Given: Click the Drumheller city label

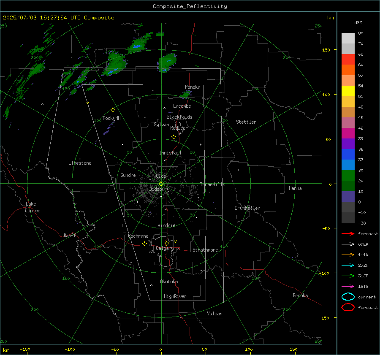Looking at the screenshot, I should point(247,208).
